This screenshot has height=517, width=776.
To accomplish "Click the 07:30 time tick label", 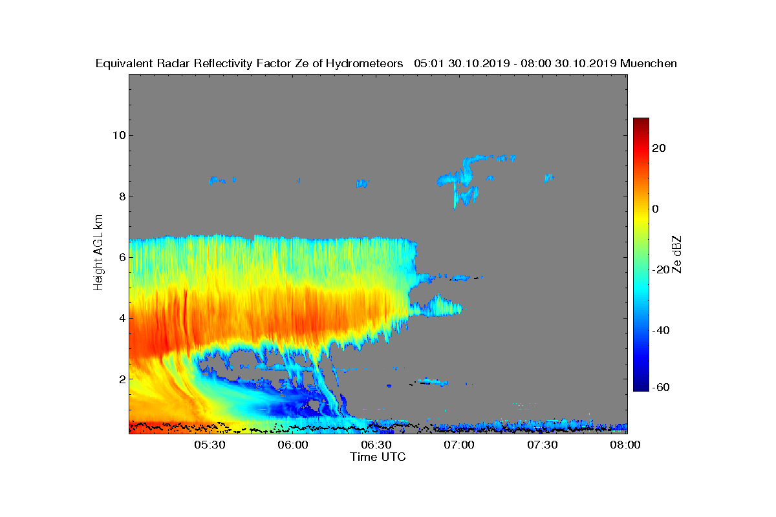I will [x=543, y=446].
